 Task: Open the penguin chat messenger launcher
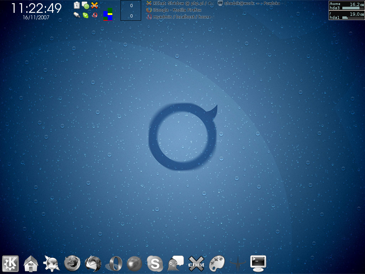pyautogui.click(x=176, y=264)
